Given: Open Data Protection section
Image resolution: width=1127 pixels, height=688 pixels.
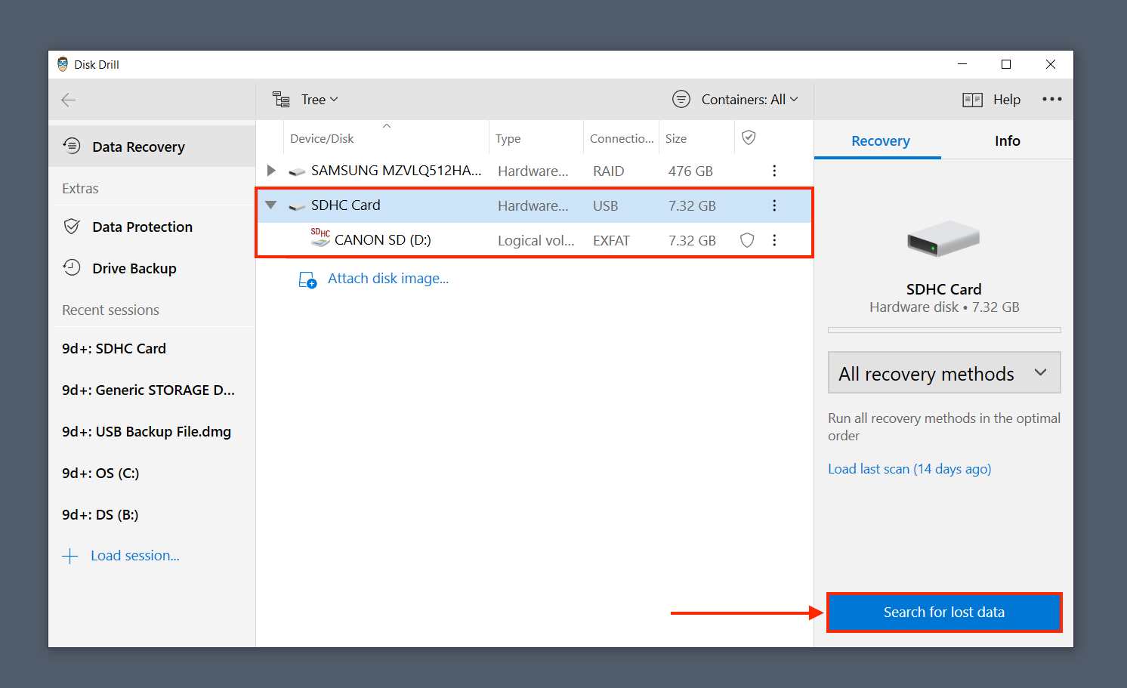Looking at the screenshot, I should pyautogui.click(x=152, y=227).
